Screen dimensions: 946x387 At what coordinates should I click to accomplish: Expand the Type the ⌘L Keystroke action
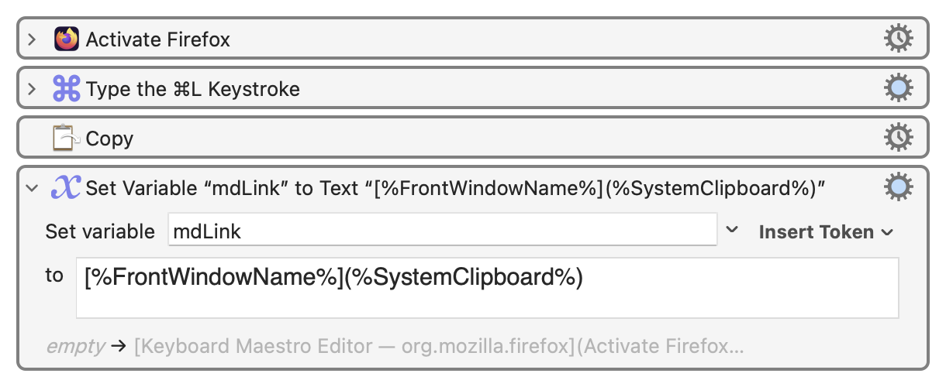point(32,89)
